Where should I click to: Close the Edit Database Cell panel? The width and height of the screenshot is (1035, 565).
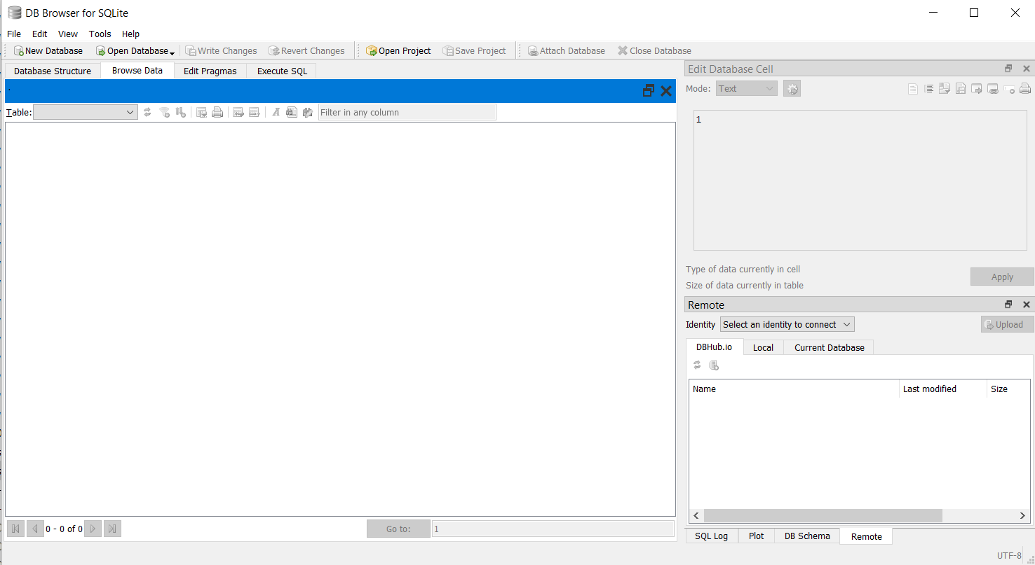pos(1027,69)
